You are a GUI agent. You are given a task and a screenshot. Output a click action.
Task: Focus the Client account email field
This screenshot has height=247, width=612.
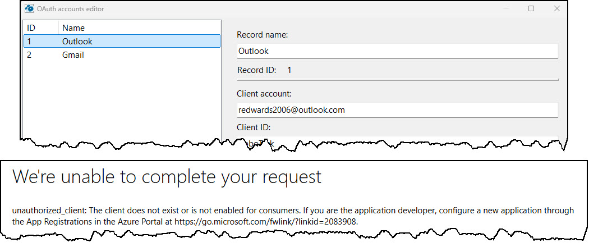(397, 110)
